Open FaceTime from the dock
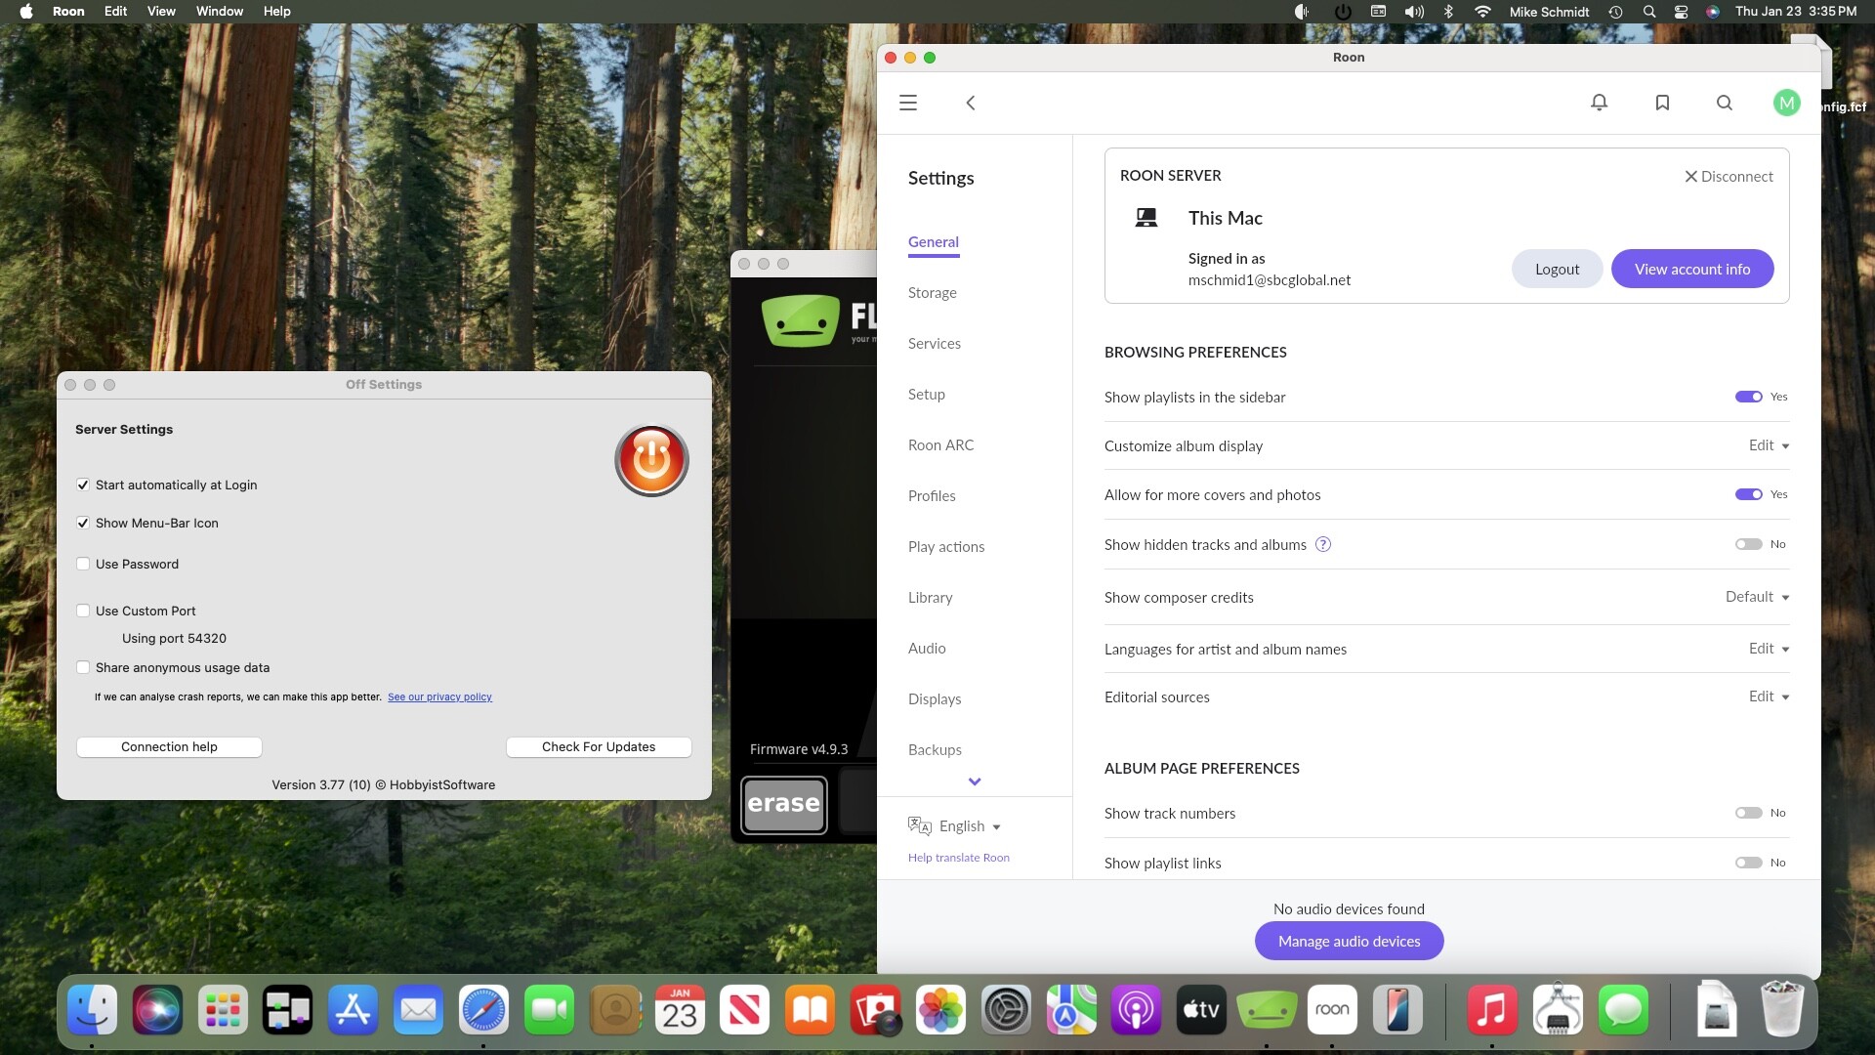 (x=549, y=1010)
